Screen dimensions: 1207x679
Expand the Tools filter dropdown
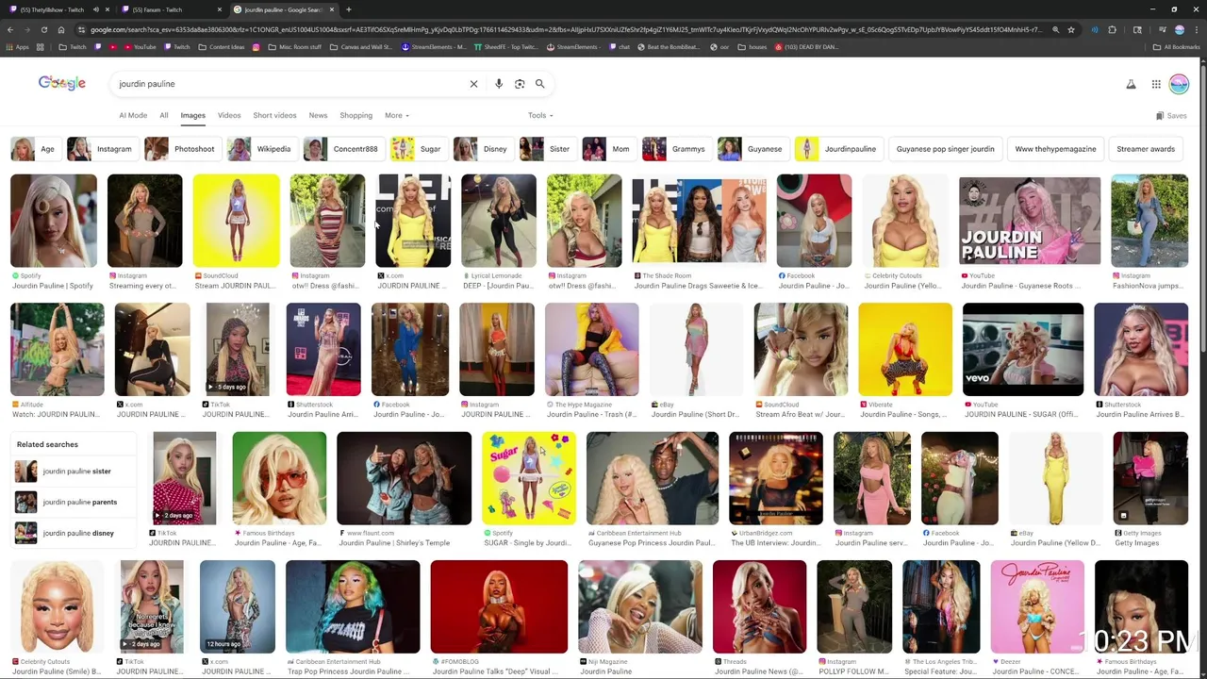540,115
